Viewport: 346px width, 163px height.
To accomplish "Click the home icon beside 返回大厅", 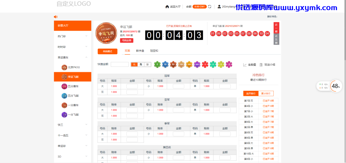I will click(x=167, y=7).
